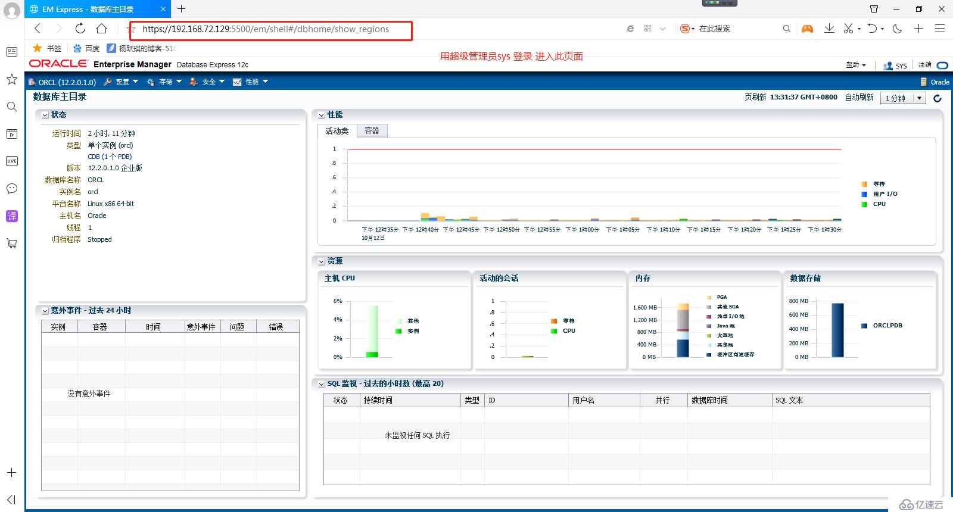Image resolution: width=953 pixels, height=512 pixels.
Task: Open the browser hamburger menu
Action: coord(940,29)
